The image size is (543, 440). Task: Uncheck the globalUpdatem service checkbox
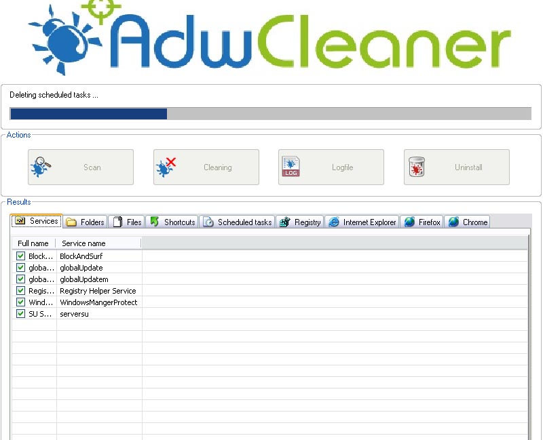tap(20, 279)
